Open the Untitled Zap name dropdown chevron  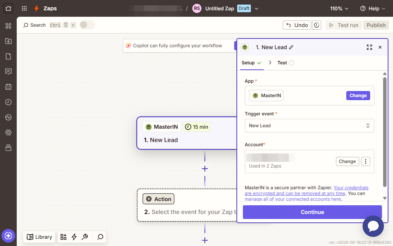(x=257, y=8)
